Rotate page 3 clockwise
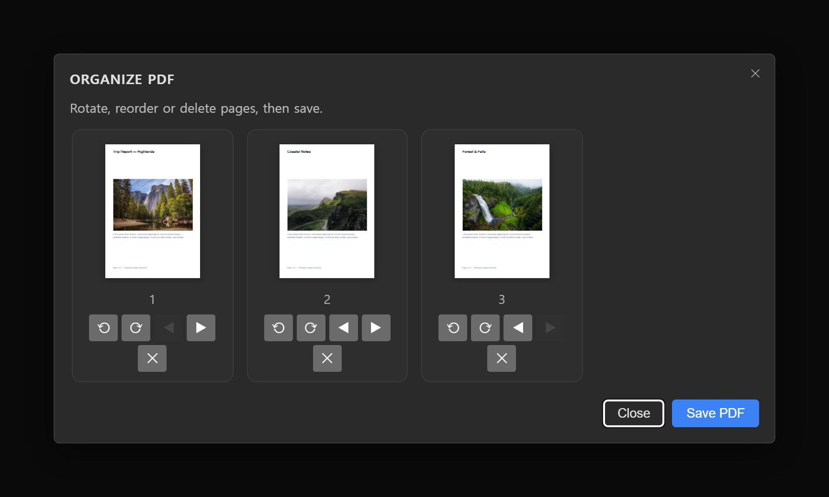829x497 pixels. coord(485,328)
